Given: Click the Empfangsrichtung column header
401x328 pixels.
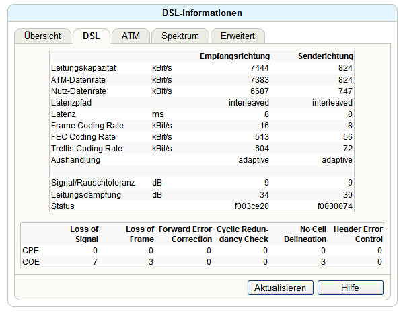Looking at the screenshot, I should point(235,56).
